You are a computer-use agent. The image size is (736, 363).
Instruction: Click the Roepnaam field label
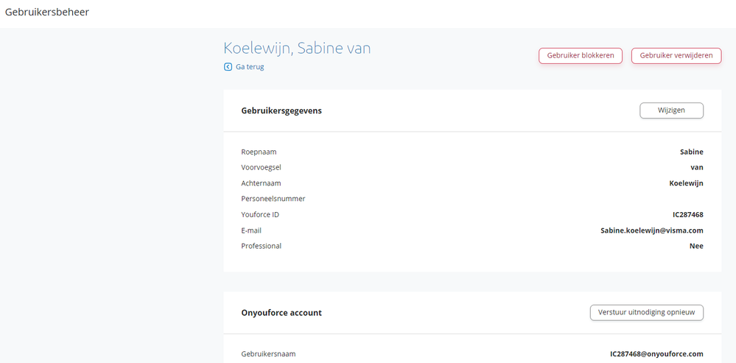click(259, 152)
